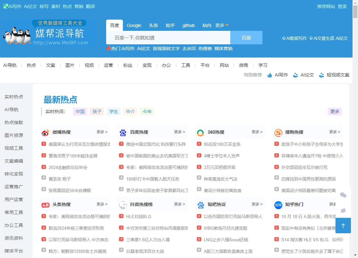Open the 2024金融街论坛年会 Weibo item
Image resolution: width=358 pixels, height=258 pixels.
pos(68,167)
